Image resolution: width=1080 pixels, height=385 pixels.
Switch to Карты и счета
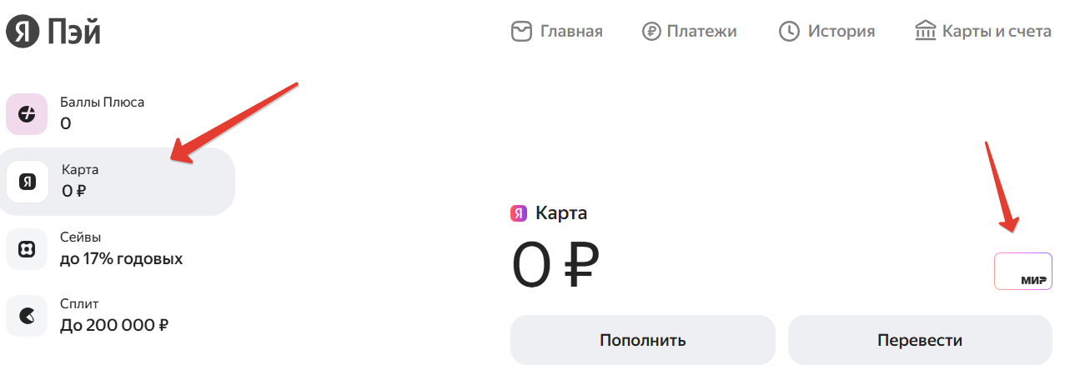pyautogui.click(x=997, y=32)
